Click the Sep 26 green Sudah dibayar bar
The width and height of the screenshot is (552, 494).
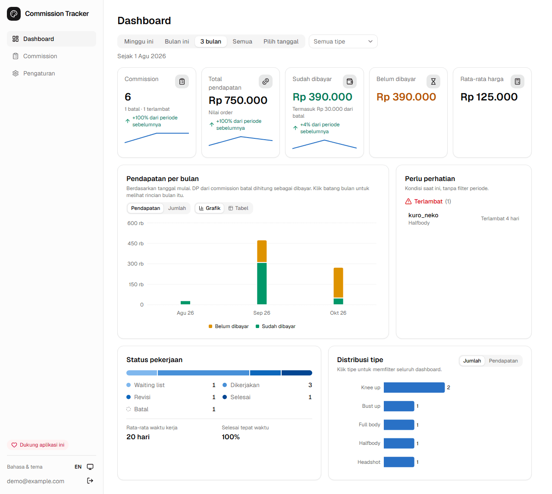click(x=262, y=284)
